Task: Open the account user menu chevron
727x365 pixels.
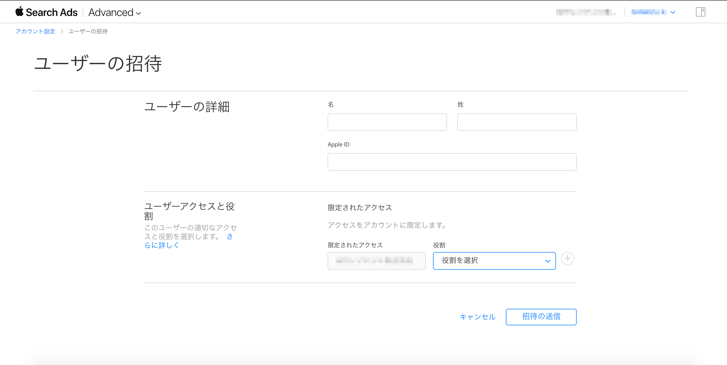Action: [672, 12]
